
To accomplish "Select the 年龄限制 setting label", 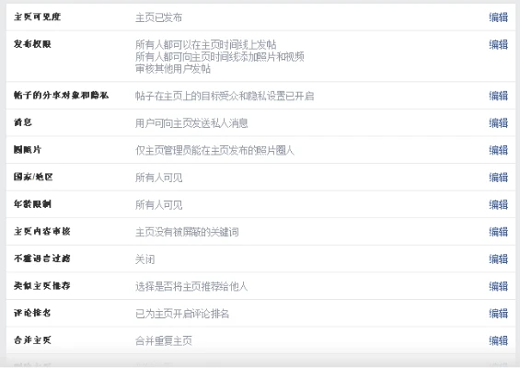I will (32, 204).
